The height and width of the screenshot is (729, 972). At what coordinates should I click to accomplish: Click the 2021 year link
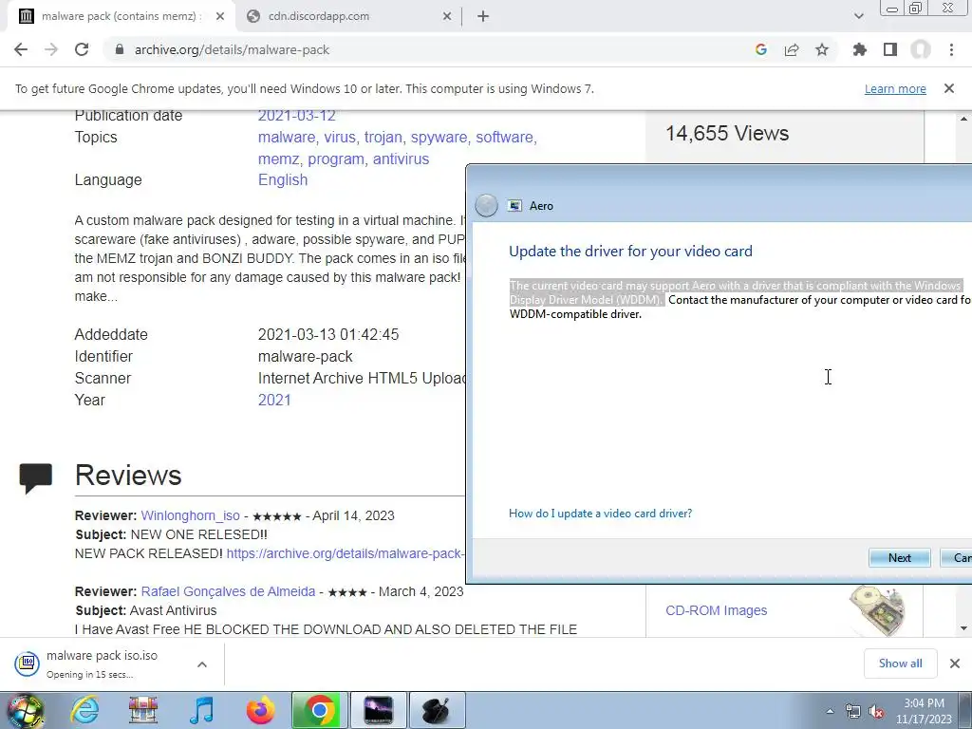pos(274,400)
